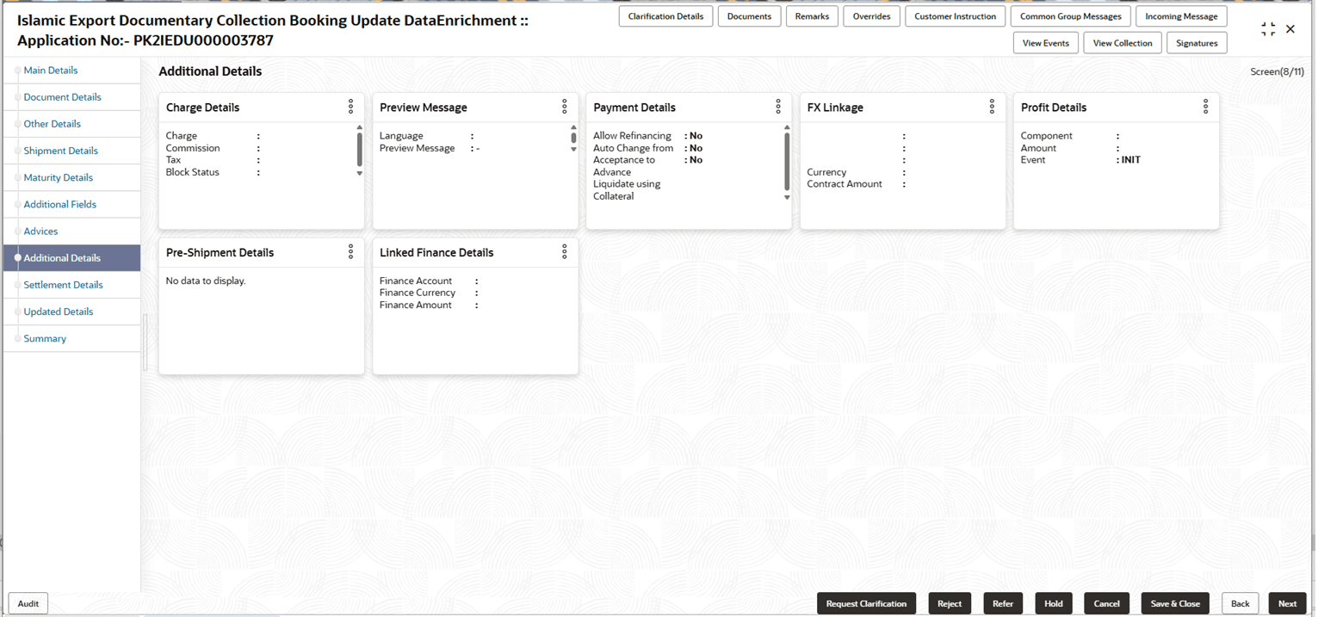Switch to the Settlement Details section
The image size is (1318, 617).
point(63,284)
